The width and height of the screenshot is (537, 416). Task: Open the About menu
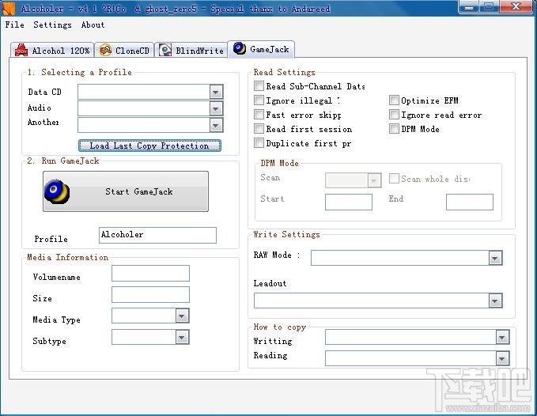(93, 25)
